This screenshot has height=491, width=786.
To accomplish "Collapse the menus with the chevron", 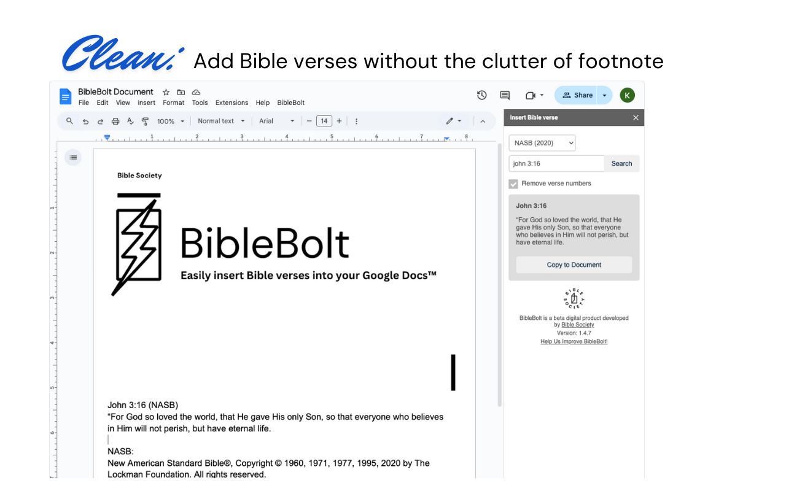I will coord(483,121).
